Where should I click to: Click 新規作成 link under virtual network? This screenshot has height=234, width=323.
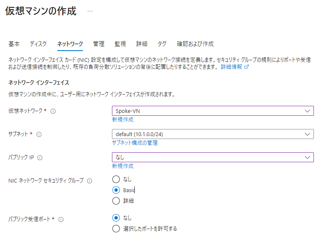[123, 119]
